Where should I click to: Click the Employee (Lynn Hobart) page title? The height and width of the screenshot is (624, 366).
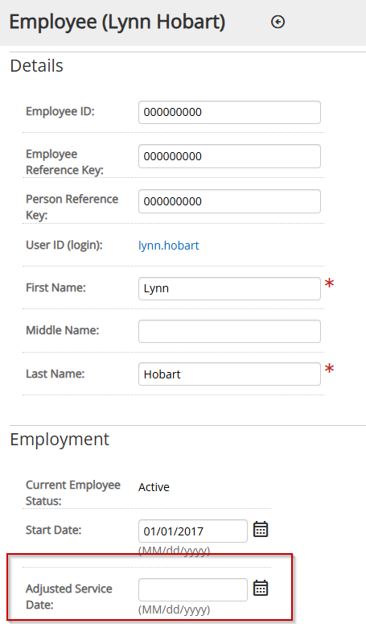tap(117, 22)
